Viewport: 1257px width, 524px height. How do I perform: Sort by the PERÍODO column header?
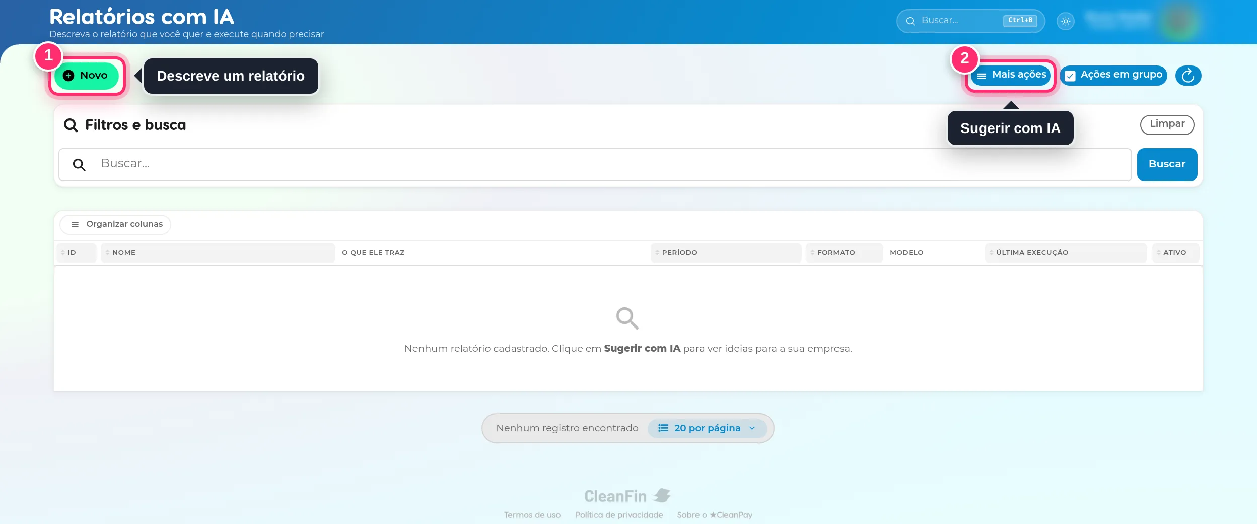pyautogui.click(x=726, y=252)
